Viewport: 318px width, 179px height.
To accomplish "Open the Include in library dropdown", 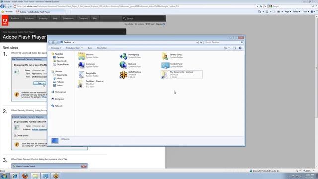I will point(74,48).
